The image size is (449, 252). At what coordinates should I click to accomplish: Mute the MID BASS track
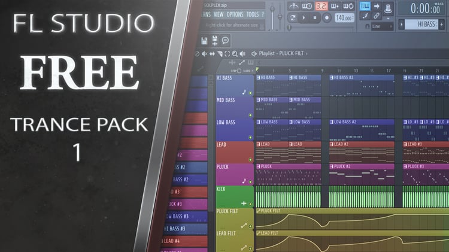tap(250, 115)
